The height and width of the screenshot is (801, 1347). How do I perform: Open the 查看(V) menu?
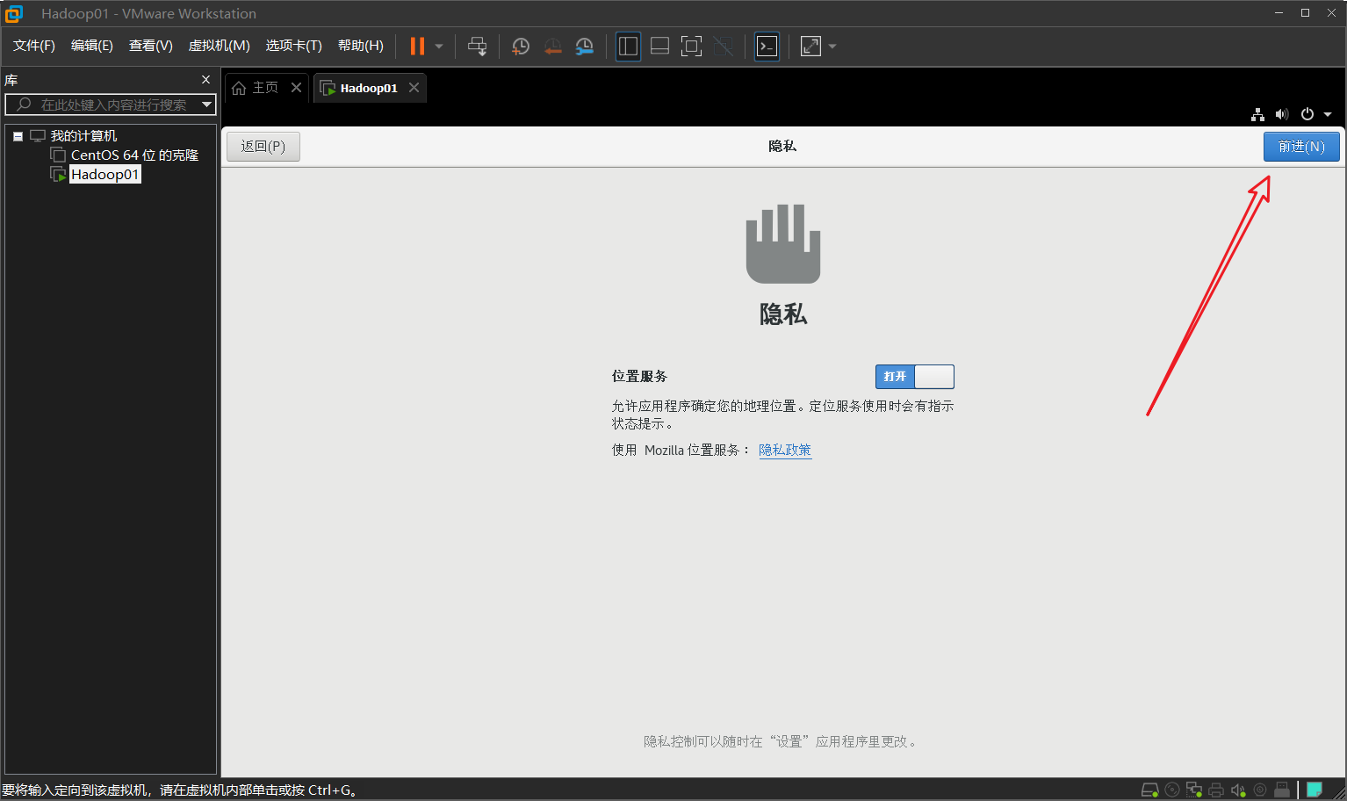151,46
